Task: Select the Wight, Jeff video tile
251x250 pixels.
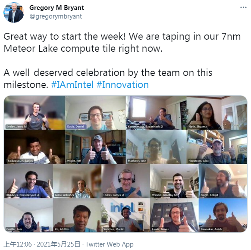Action: pyautogui.click(x=95, y=147)
